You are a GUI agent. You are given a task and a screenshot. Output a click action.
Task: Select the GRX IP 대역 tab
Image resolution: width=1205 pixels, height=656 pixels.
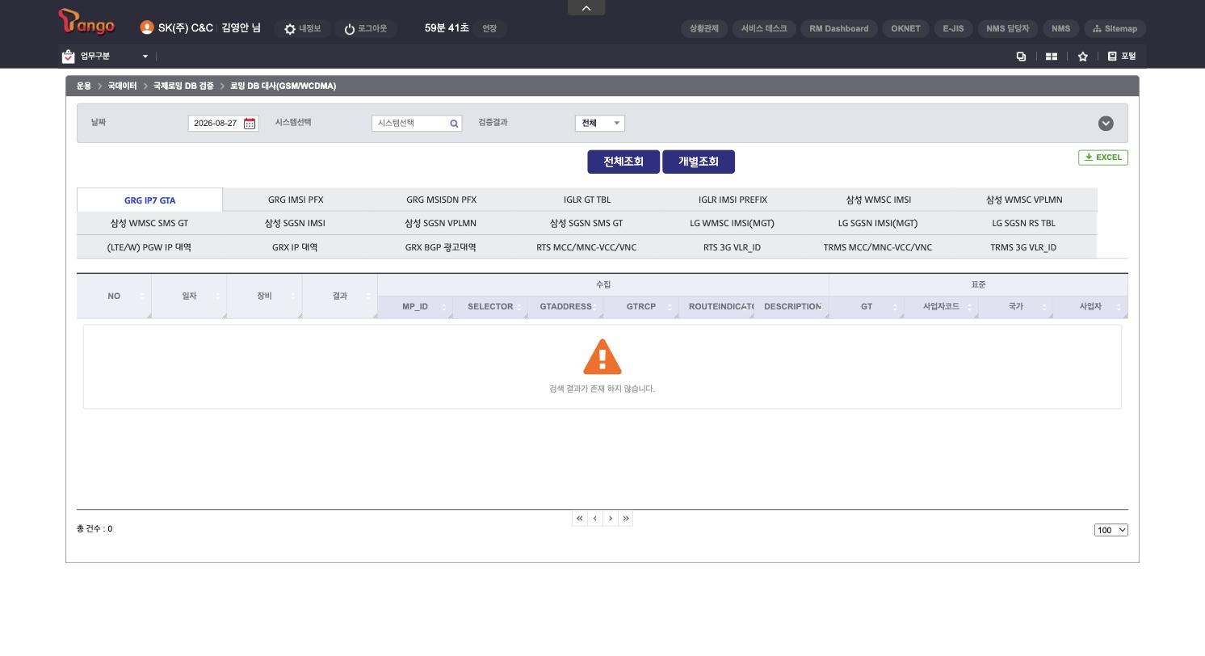click(x=296, y=247)
